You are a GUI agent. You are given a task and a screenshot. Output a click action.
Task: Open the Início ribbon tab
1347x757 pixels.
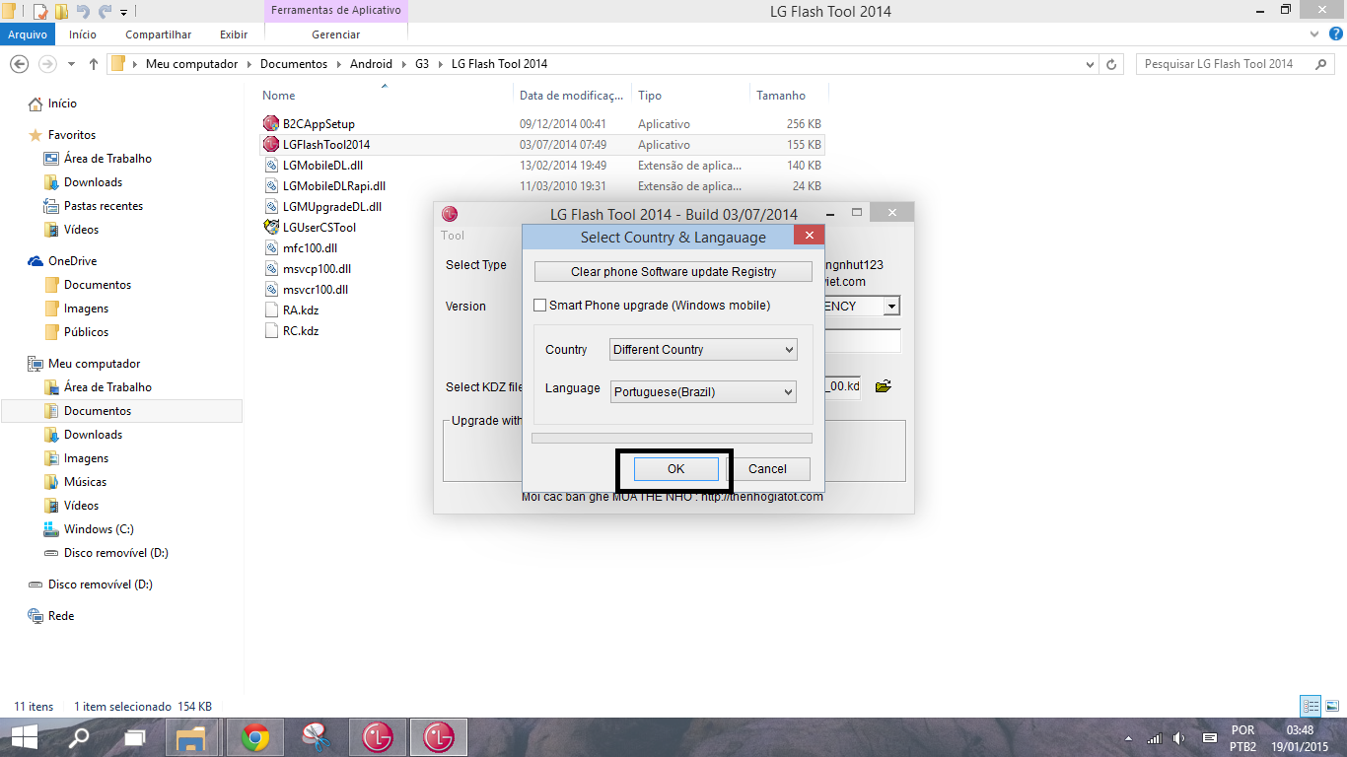click(x=83, y=34)
